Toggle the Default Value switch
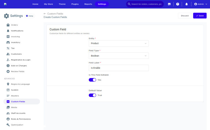Screen dimensions: 210x130 93,95
